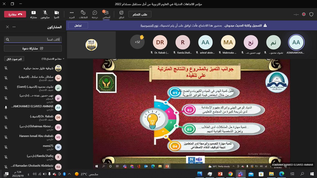Click the participant name search field
Image resolution: width=317 pixels, height=178 pixels.
33,39
